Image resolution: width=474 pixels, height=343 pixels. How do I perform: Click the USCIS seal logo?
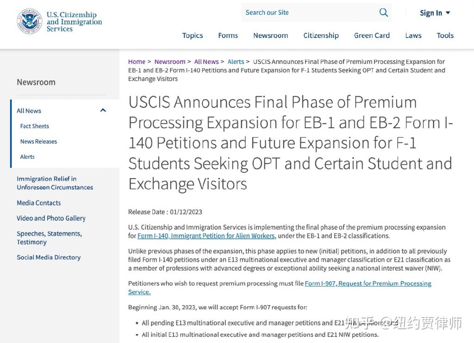(x=29, y=21)
